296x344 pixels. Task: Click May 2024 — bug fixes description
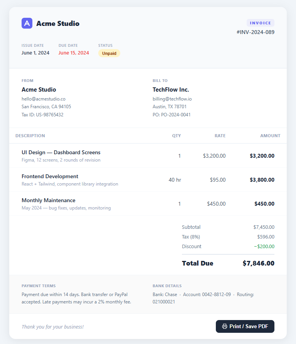tap(66, 208)
